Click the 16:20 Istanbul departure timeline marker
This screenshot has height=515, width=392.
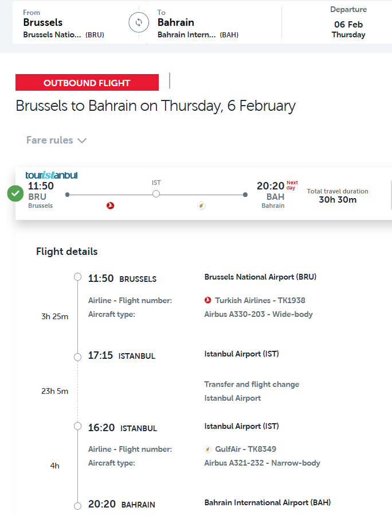tap(78, 427)
